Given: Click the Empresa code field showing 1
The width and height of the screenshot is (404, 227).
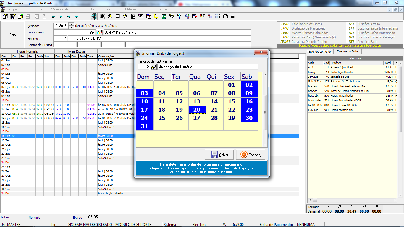Looking at the screenshot, I should pyautogui.click(x=60, y=39).
